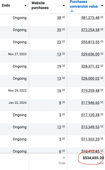
Task: Click the $72,254.38 conversion value
Action: point(90,30)
